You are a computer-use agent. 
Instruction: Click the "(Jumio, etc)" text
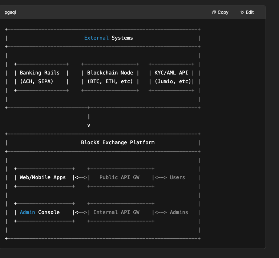point(173,81)
